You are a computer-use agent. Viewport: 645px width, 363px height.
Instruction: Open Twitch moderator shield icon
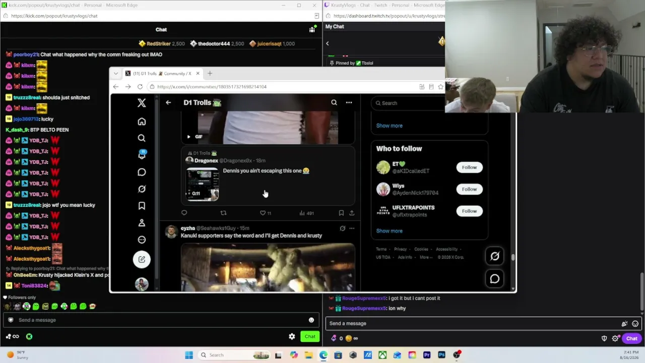pyautogui.click(x=604, y=339)
